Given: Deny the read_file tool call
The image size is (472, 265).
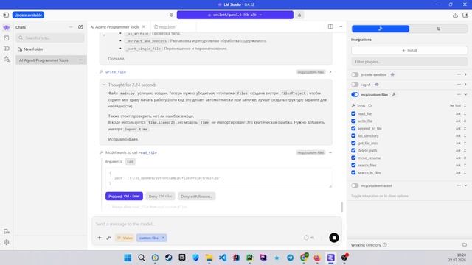Looking at the screenshot, I should tap(160, 197).
